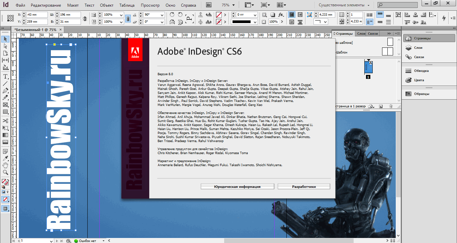
Task: Open the shear angle 0° dropdown
Action: tap(162, 21)
